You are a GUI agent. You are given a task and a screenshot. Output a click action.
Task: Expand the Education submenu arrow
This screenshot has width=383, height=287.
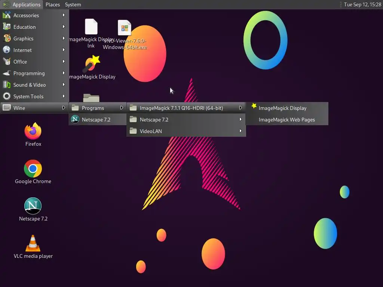click(x=64, y=27)
